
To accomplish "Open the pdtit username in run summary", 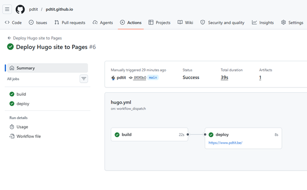I will tap(121, 78).
